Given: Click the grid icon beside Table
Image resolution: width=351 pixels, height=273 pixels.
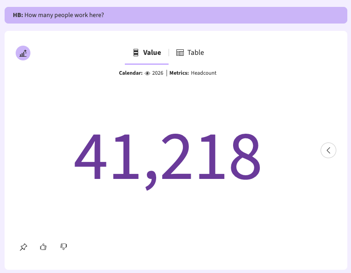Looking at the screenshot, I should [180, 53].
